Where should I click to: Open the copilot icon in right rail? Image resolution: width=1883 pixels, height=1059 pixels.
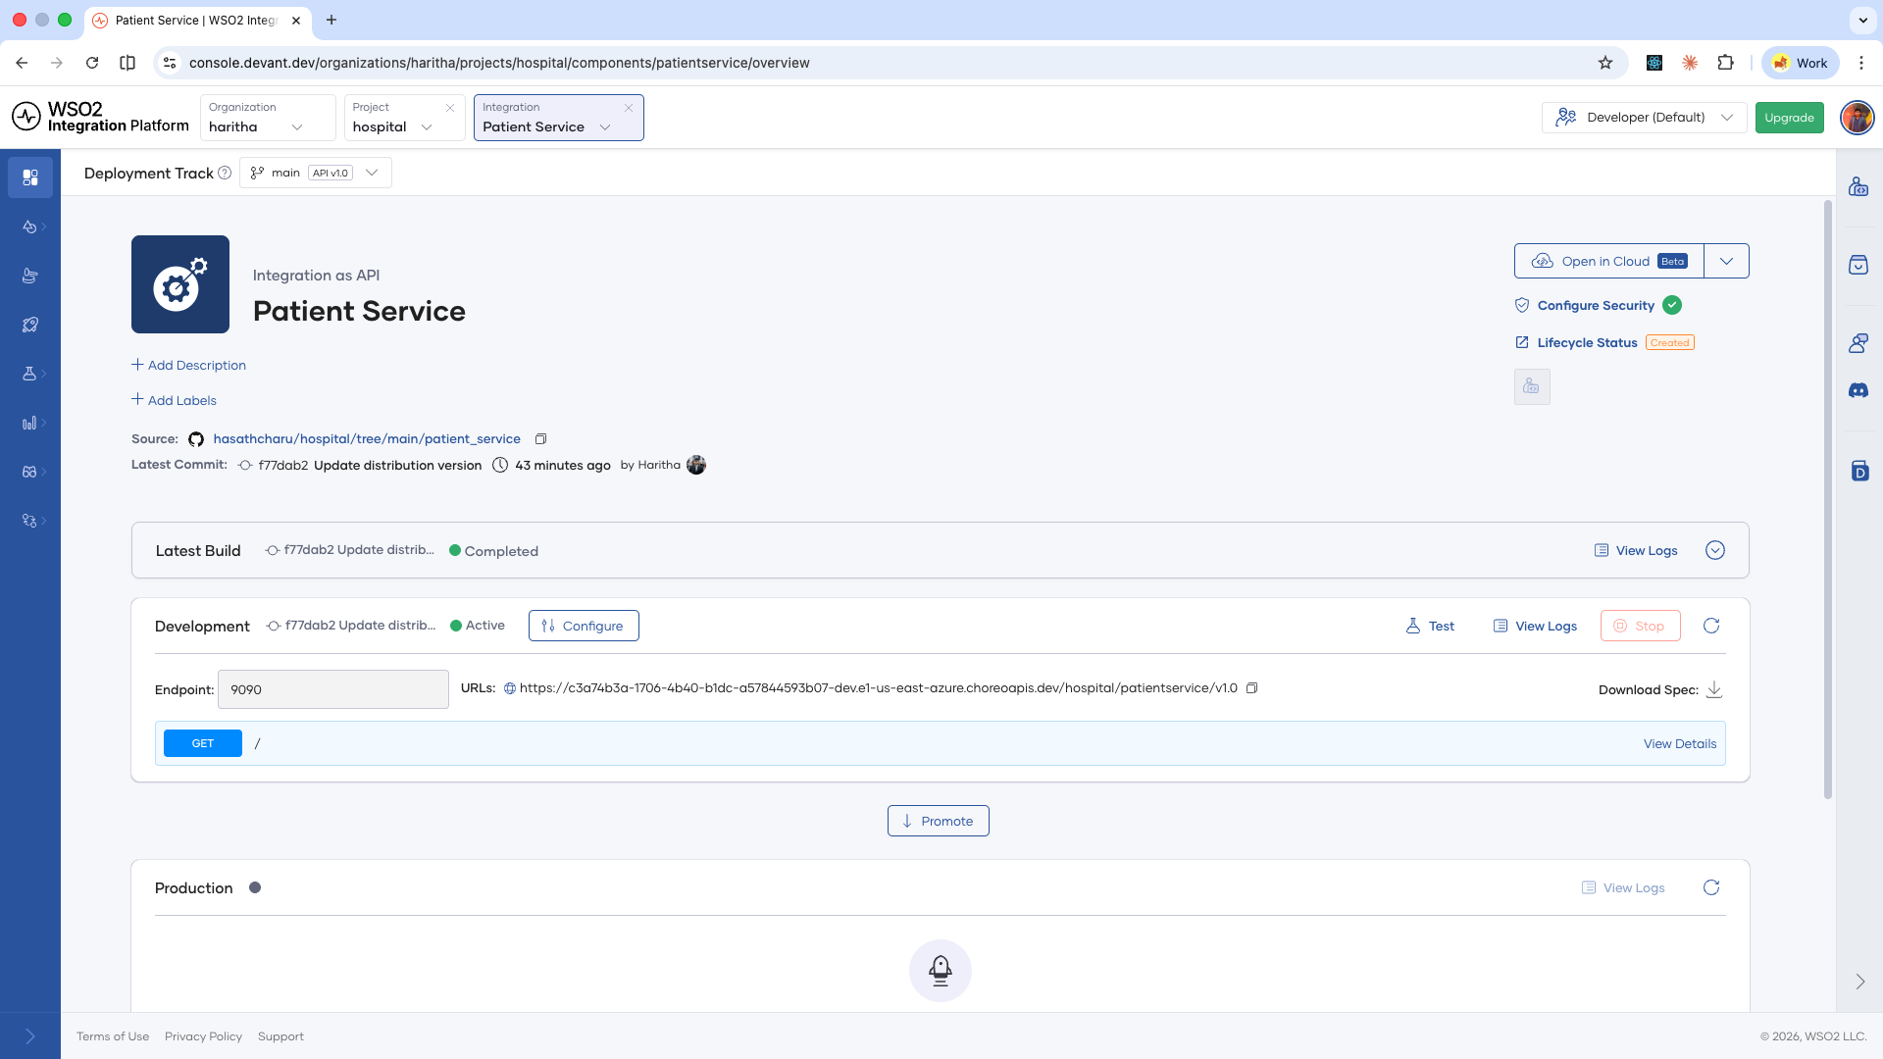tap(1858, 187)
